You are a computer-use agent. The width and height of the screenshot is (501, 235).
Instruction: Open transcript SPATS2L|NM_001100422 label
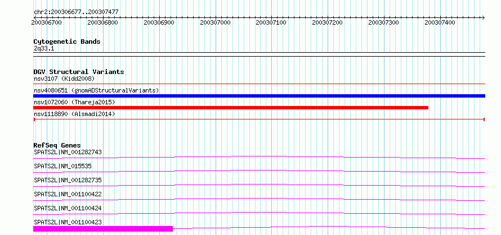pos(68,194)
